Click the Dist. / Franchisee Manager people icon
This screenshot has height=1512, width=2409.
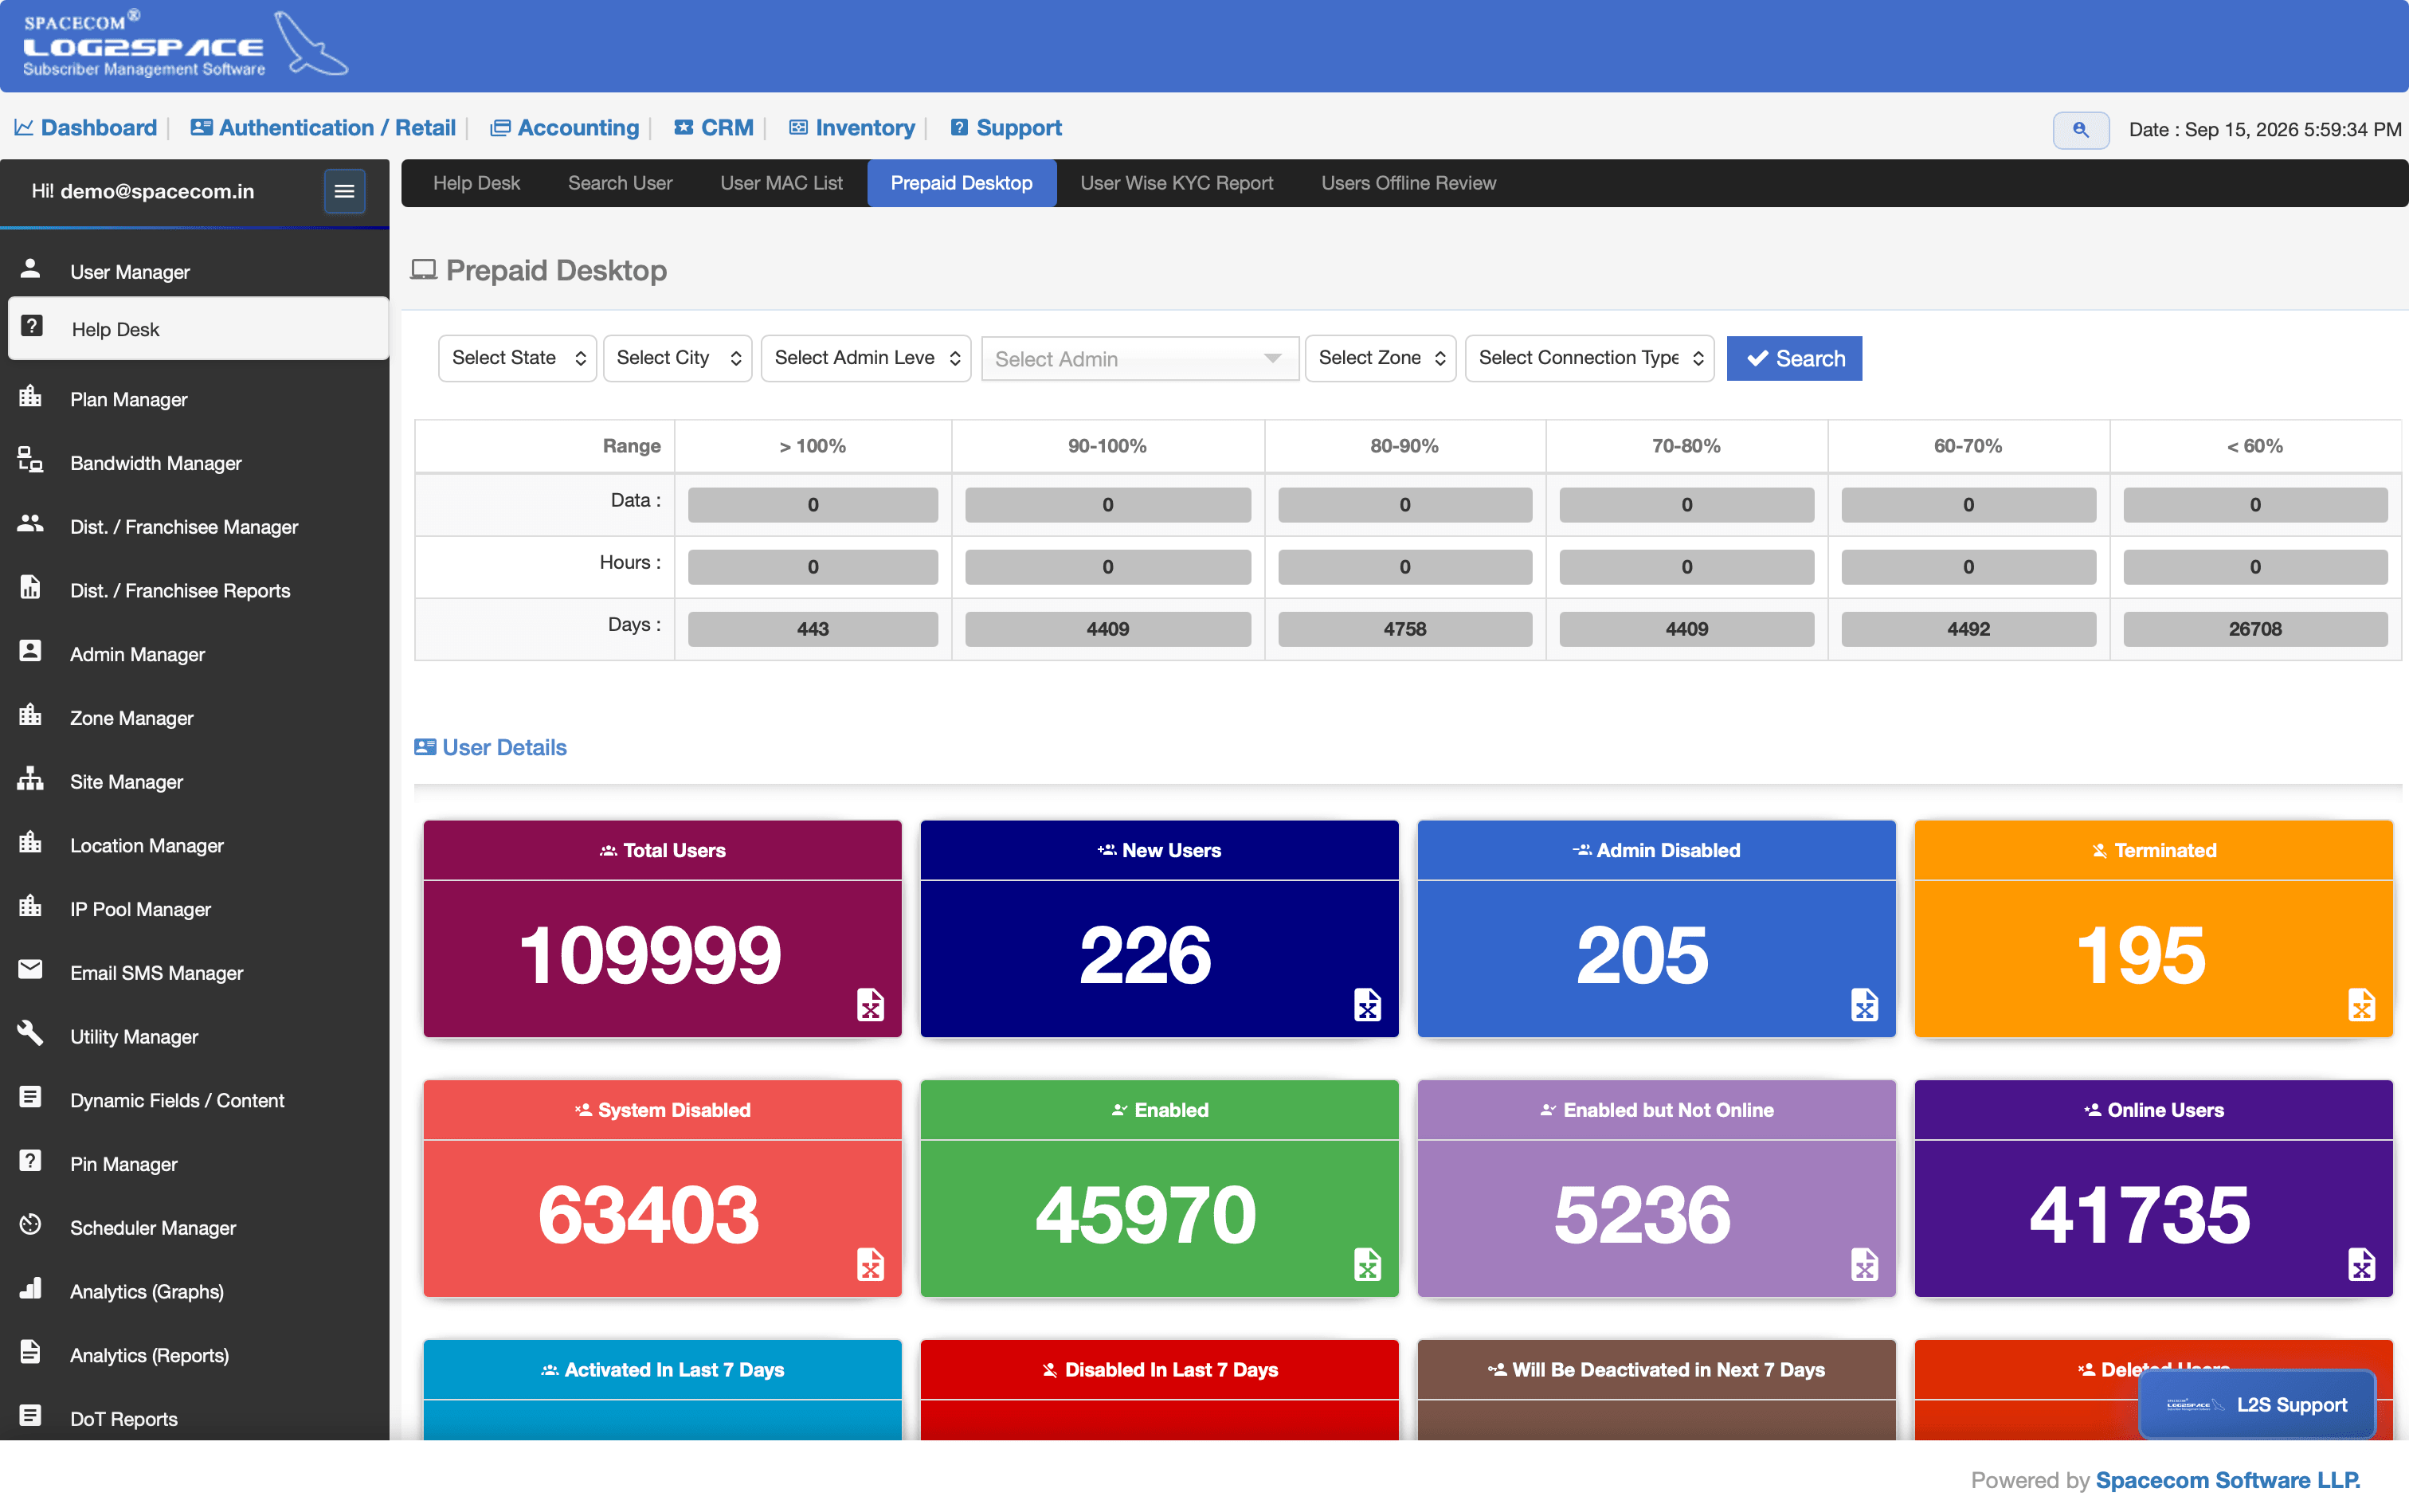tap(30, 523)
